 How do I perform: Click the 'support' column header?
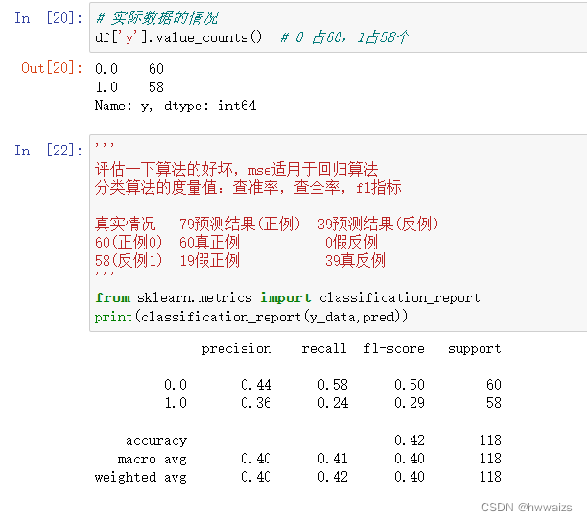click(x=475, y=349)
